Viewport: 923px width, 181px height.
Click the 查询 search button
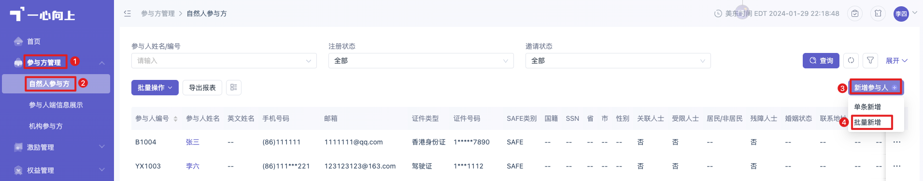tap(821, 61)
